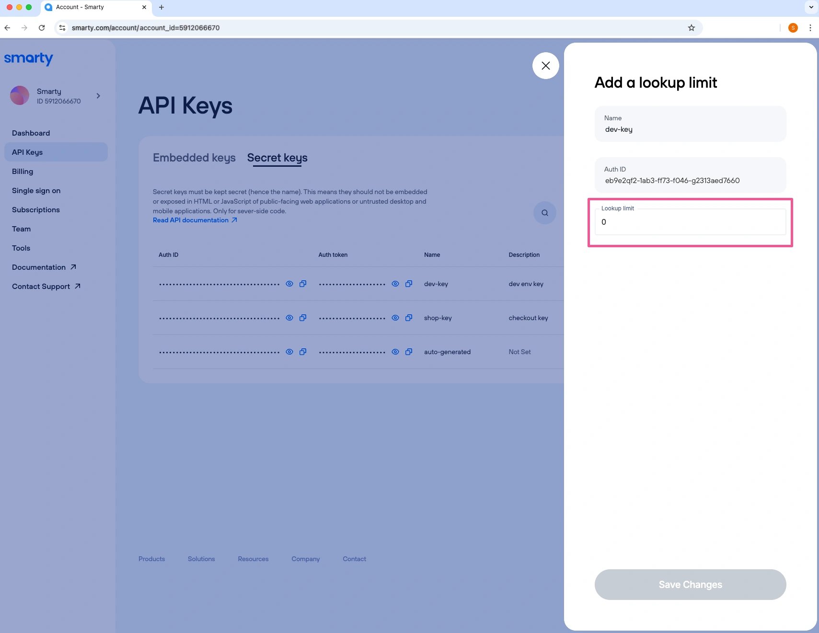
Task: Copy the dev-key Auth ID
Action: tap(302, 284)
